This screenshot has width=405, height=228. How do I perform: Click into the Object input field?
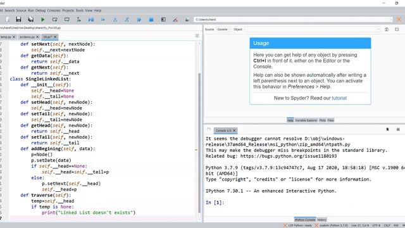(x=311, y=30)
